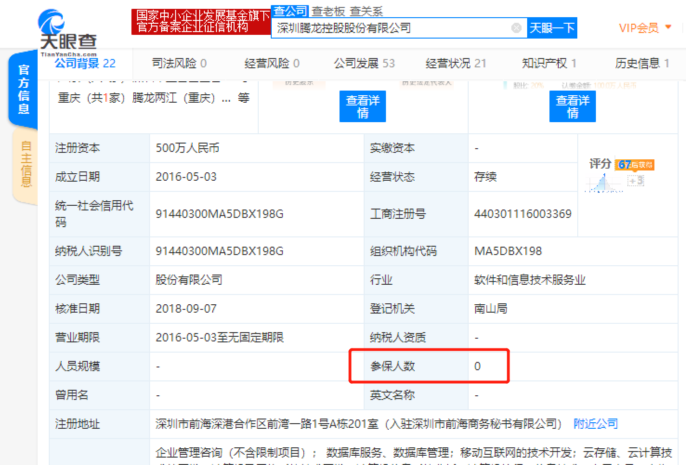Screen dimensions: 686x465
Task: Switch to the 查老板 search tab
Action: pyautogui.click(x=329, y=11)
